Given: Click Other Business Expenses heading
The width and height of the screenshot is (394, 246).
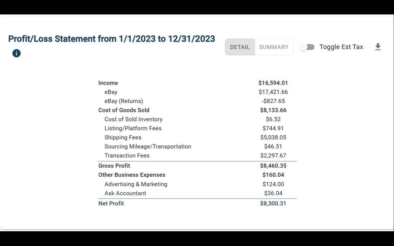Looking at the screenshot, I should [132, 175].
